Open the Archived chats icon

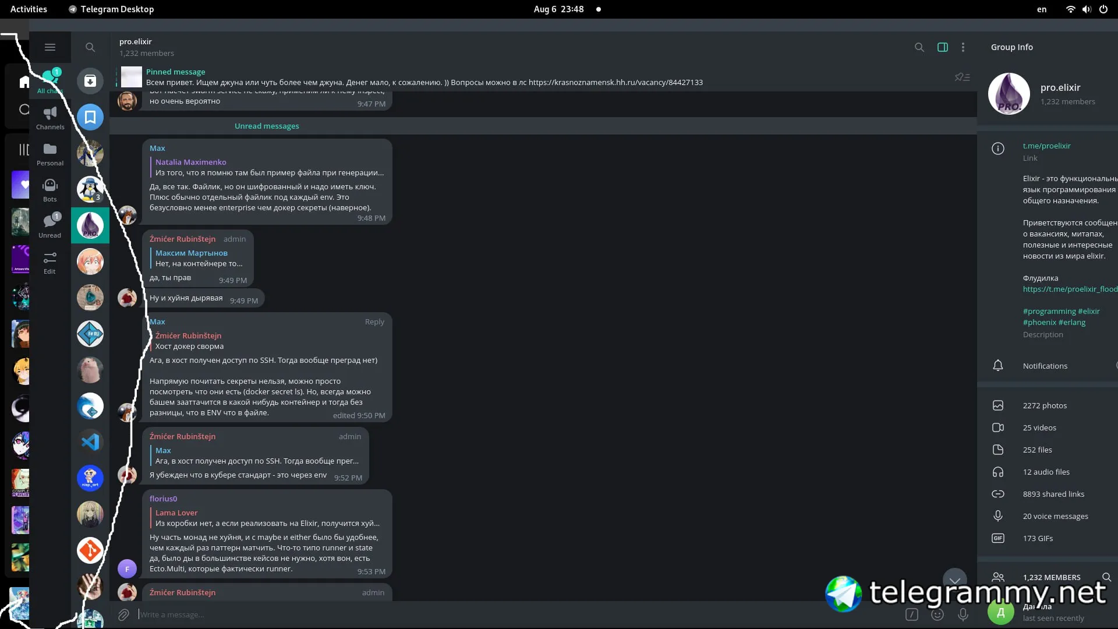pos(90,81)
